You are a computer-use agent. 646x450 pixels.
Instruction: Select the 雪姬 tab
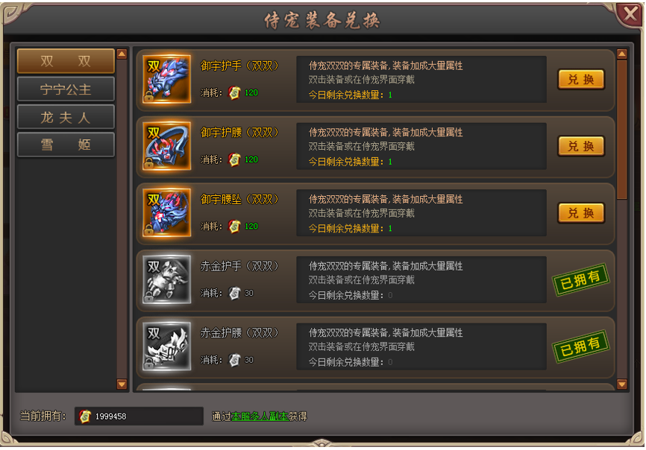(66, 145)
